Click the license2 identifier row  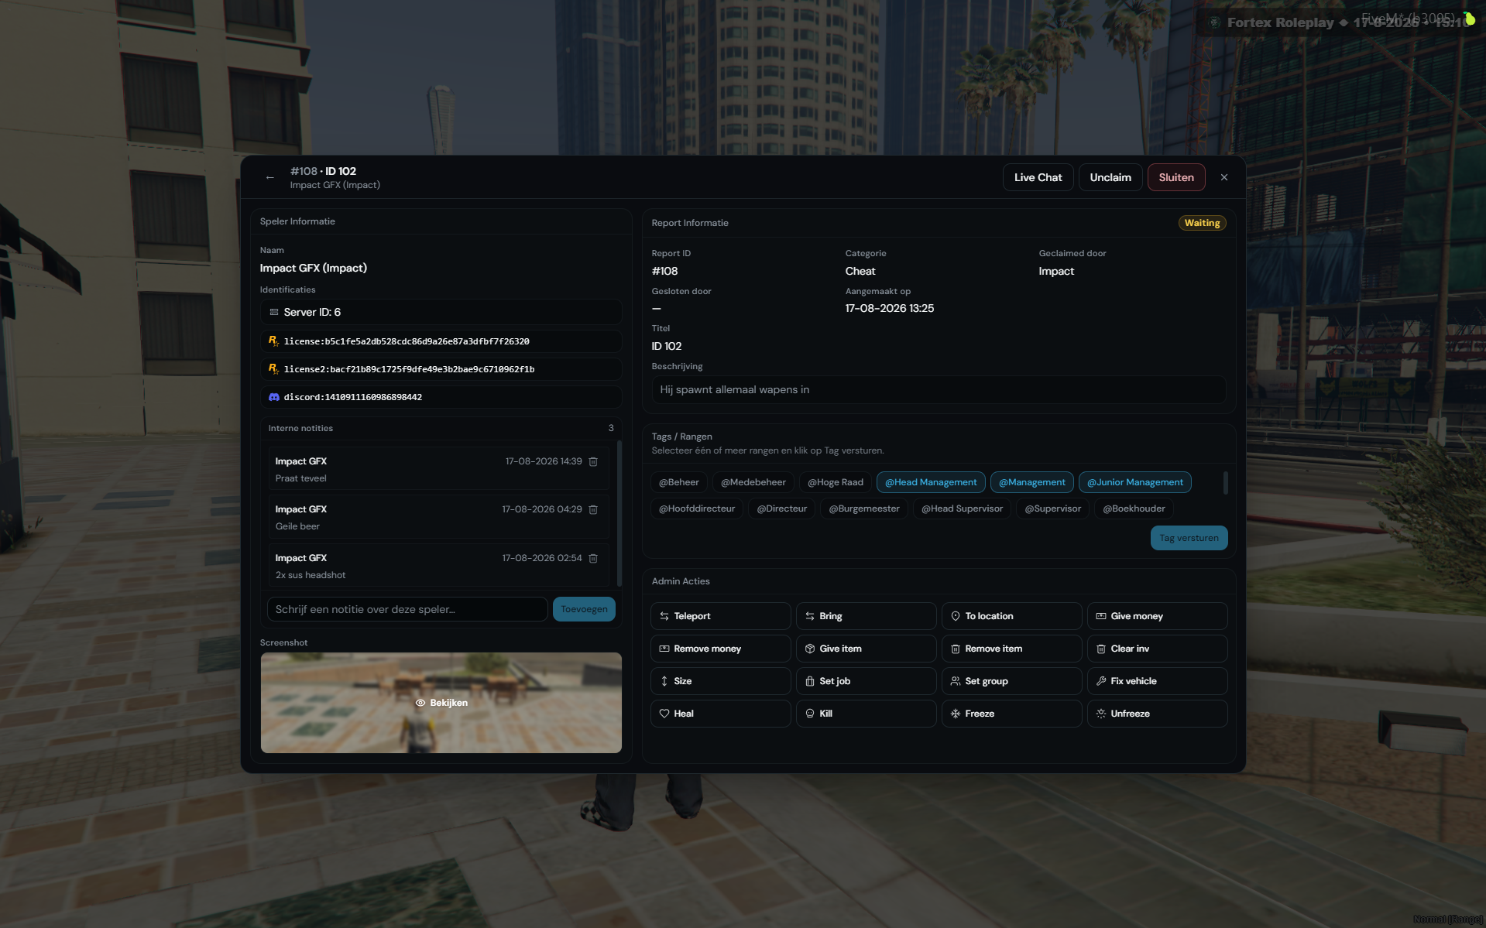click(x=441, y=369)
